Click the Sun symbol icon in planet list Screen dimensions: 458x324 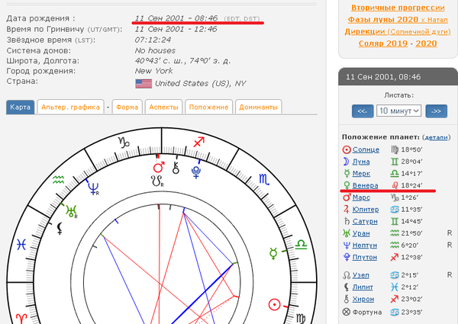(x=347, y=149)
